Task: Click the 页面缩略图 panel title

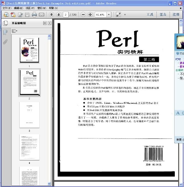Action: pyautogui.click(x=19, y=23)
